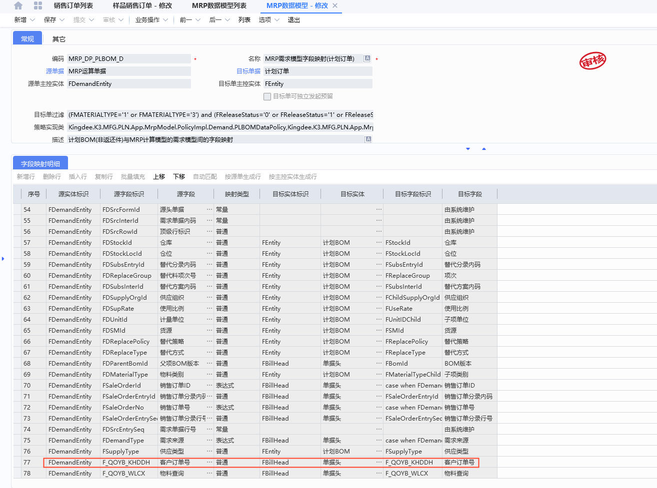
Task: Click the 退出 button
Action: tap(294, 20)
